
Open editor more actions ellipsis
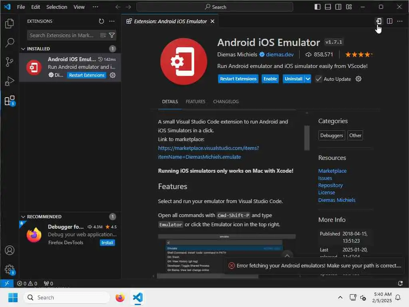[x=399, y=21]
